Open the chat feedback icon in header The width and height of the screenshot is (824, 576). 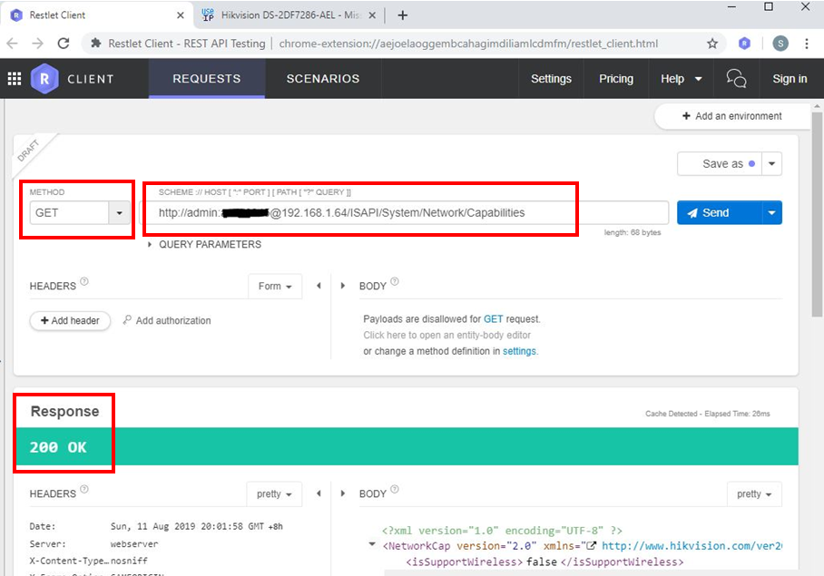736,79
